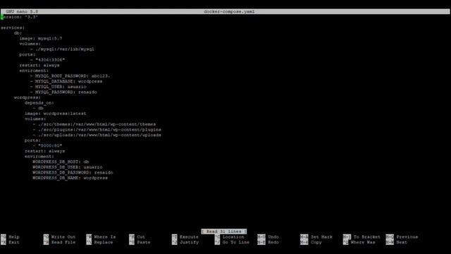Click the ^J Justify shortcut

tap(185, 242)
